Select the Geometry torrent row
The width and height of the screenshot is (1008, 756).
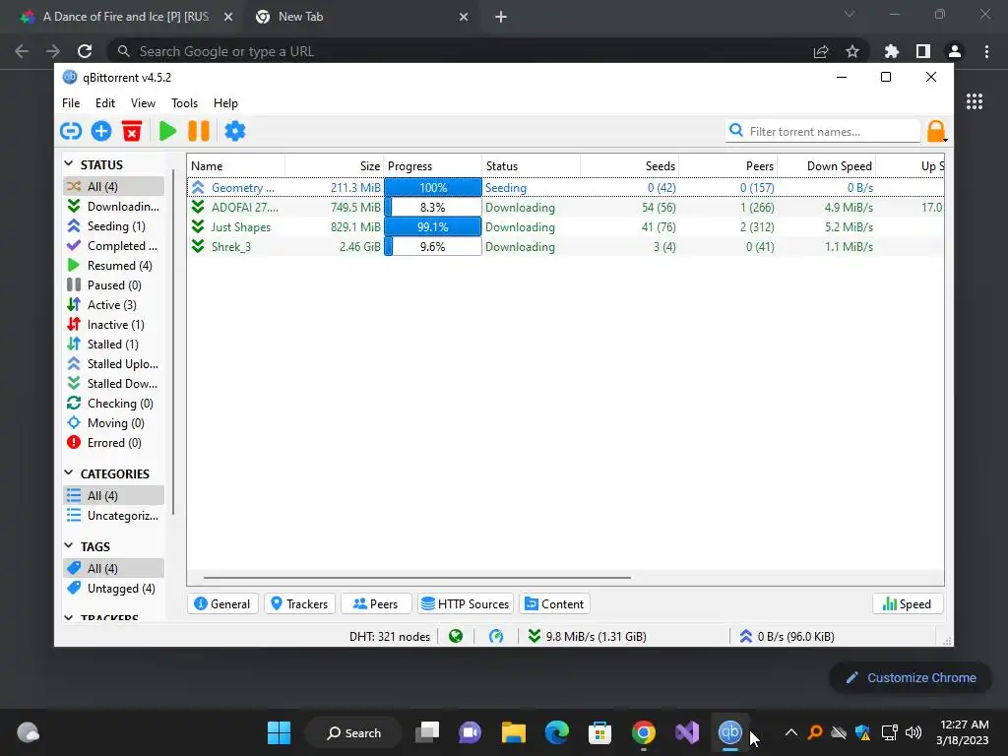click(566, 188)
